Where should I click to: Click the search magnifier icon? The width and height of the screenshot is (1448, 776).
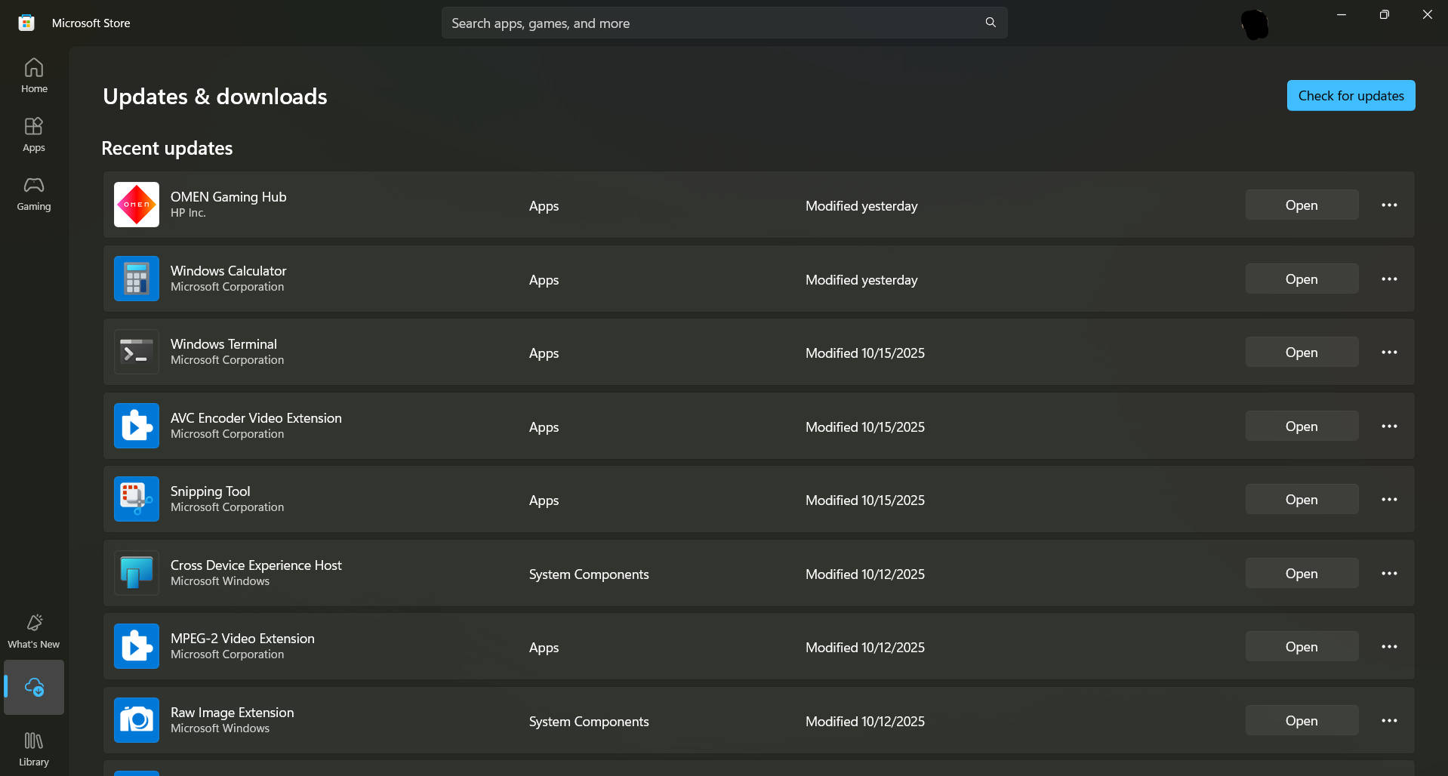[990, 23]
